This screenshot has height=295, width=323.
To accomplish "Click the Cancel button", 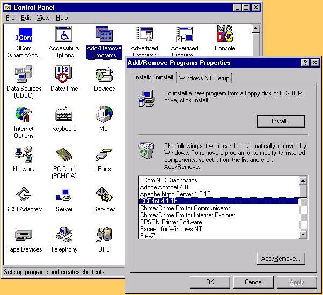I will (253, 282).
